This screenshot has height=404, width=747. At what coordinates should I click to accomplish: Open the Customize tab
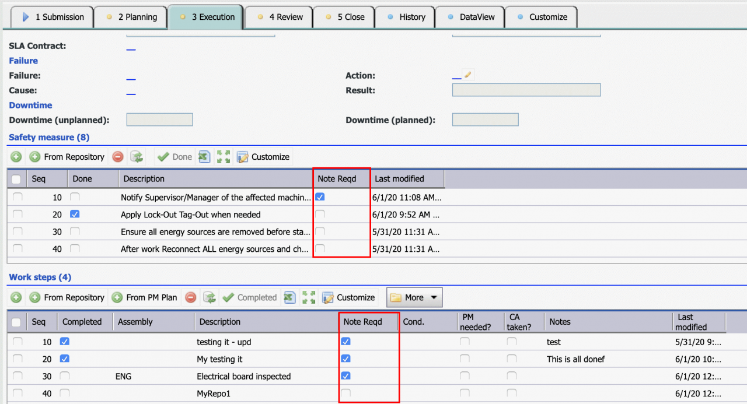[541, 17]
